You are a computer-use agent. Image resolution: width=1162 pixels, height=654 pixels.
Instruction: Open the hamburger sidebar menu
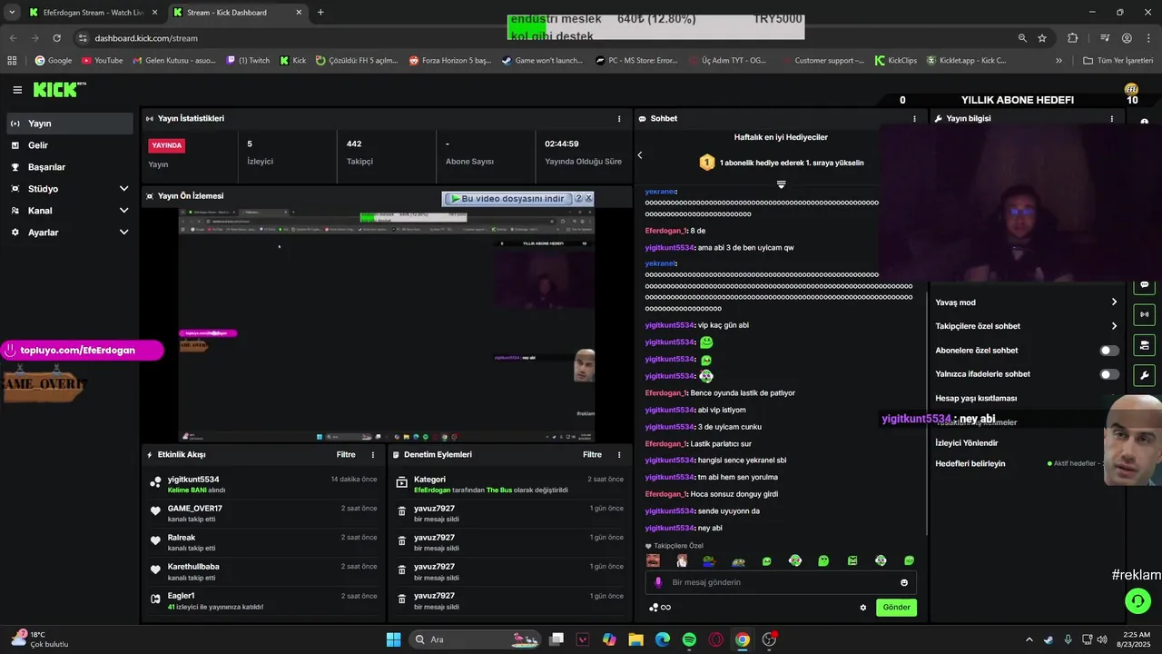point(17,90)
